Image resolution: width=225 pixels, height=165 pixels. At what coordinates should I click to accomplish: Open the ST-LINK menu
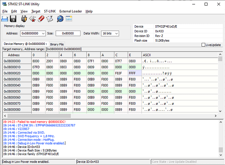(50, 11)
